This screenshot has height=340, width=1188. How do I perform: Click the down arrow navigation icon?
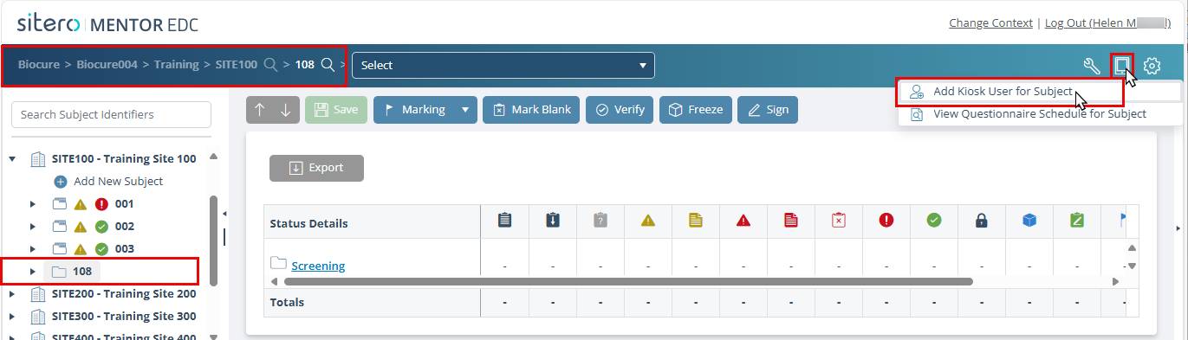click(x=285, y=110)
